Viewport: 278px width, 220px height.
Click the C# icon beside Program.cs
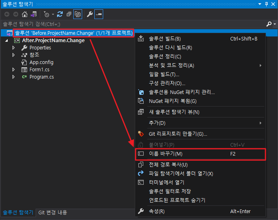[24, 77]
